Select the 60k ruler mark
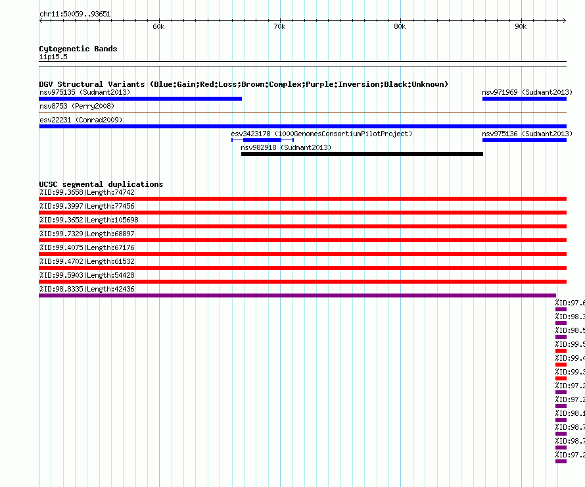585x487 pixels. (158, 26)
